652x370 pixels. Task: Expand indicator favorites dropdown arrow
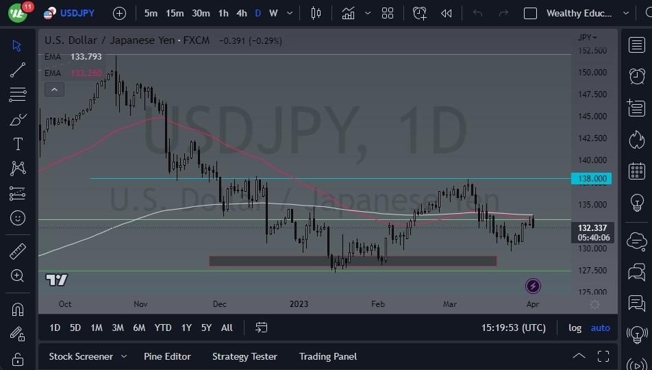[368, 13]
